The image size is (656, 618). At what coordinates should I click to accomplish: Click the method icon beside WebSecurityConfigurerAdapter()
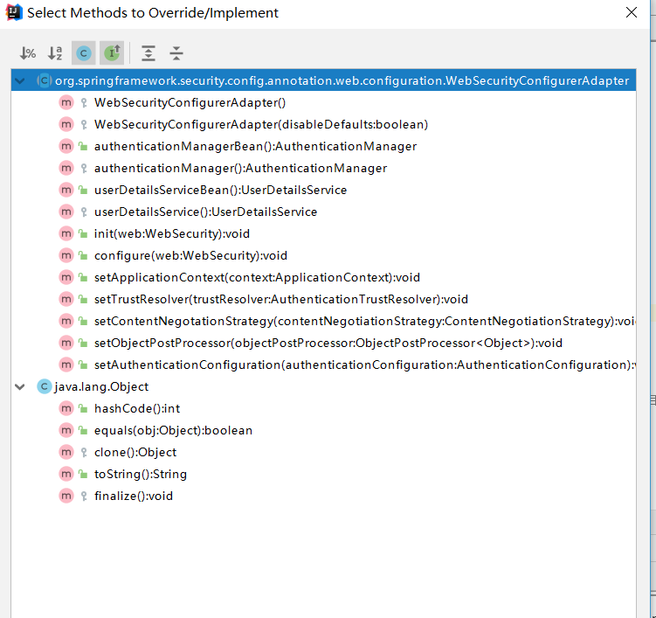point(66,102)
